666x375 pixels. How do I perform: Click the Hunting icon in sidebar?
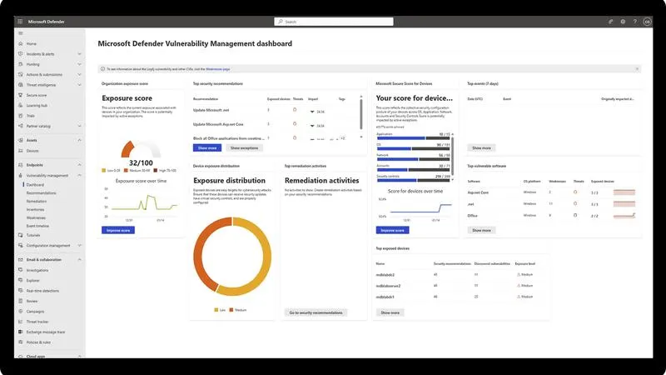(x=20, y=64)
